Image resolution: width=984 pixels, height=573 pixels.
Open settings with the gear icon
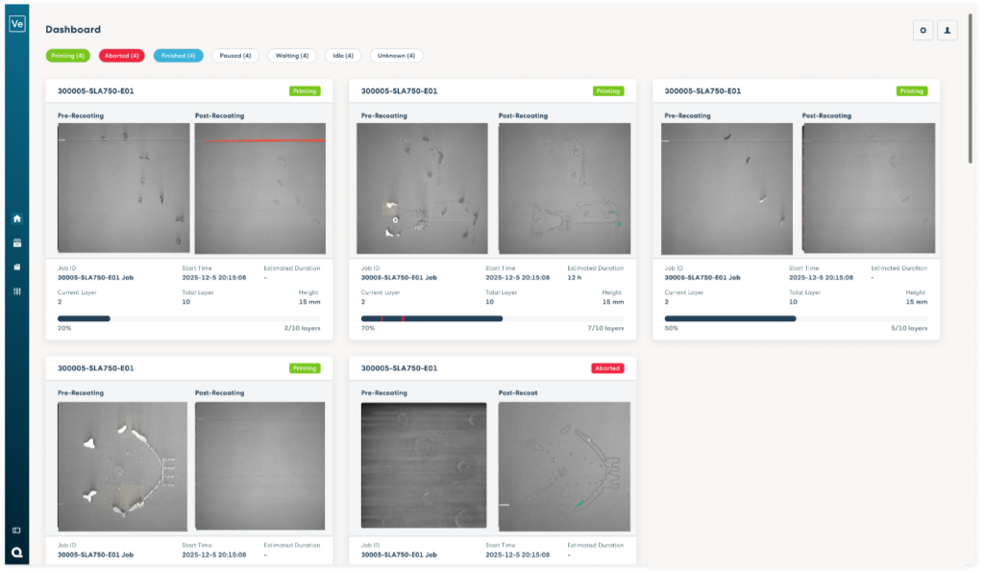point(922,31)
